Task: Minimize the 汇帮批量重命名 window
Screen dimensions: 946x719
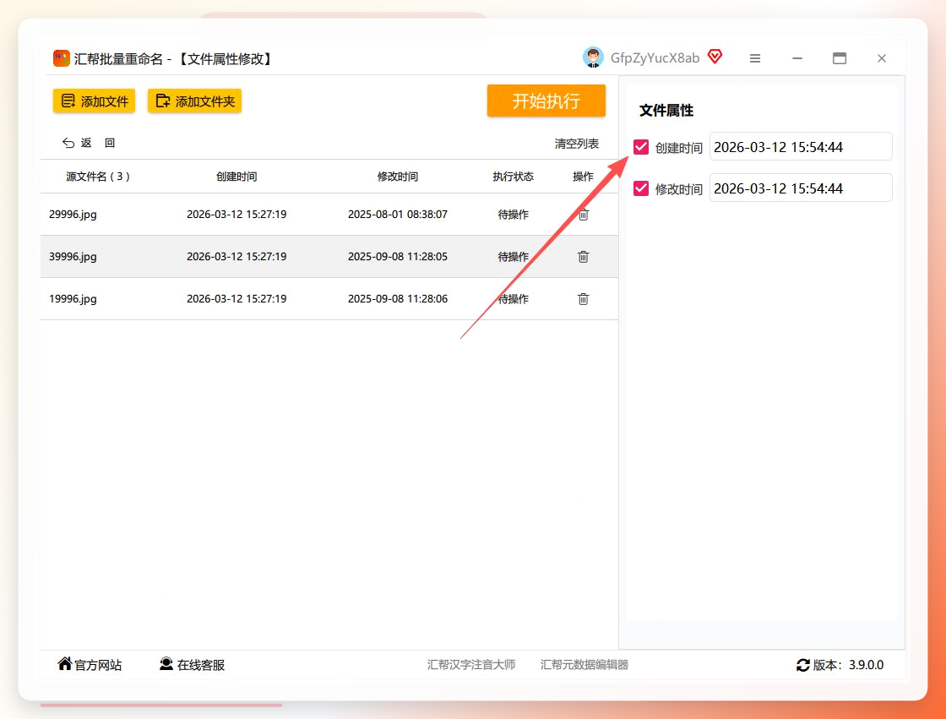Action: pos(797,58)
